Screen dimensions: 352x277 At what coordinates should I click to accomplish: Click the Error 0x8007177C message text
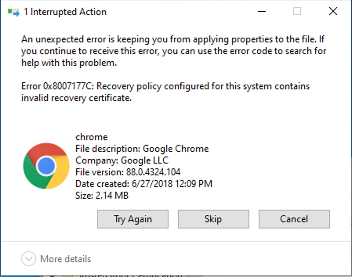pos(165,92)
